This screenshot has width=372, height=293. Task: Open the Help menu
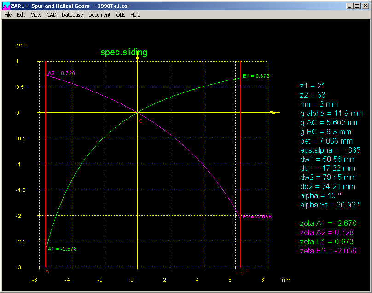tap(135, 15)
